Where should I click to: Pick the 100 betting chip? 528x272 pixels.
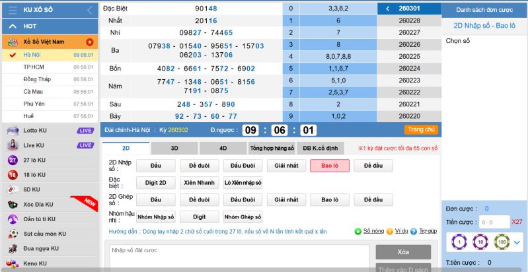tap(502, 242)
